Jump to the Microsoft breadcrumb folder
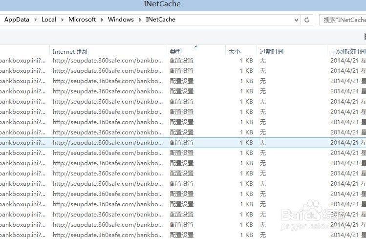Viewport: 366px width, 239px height. [82, 20]
